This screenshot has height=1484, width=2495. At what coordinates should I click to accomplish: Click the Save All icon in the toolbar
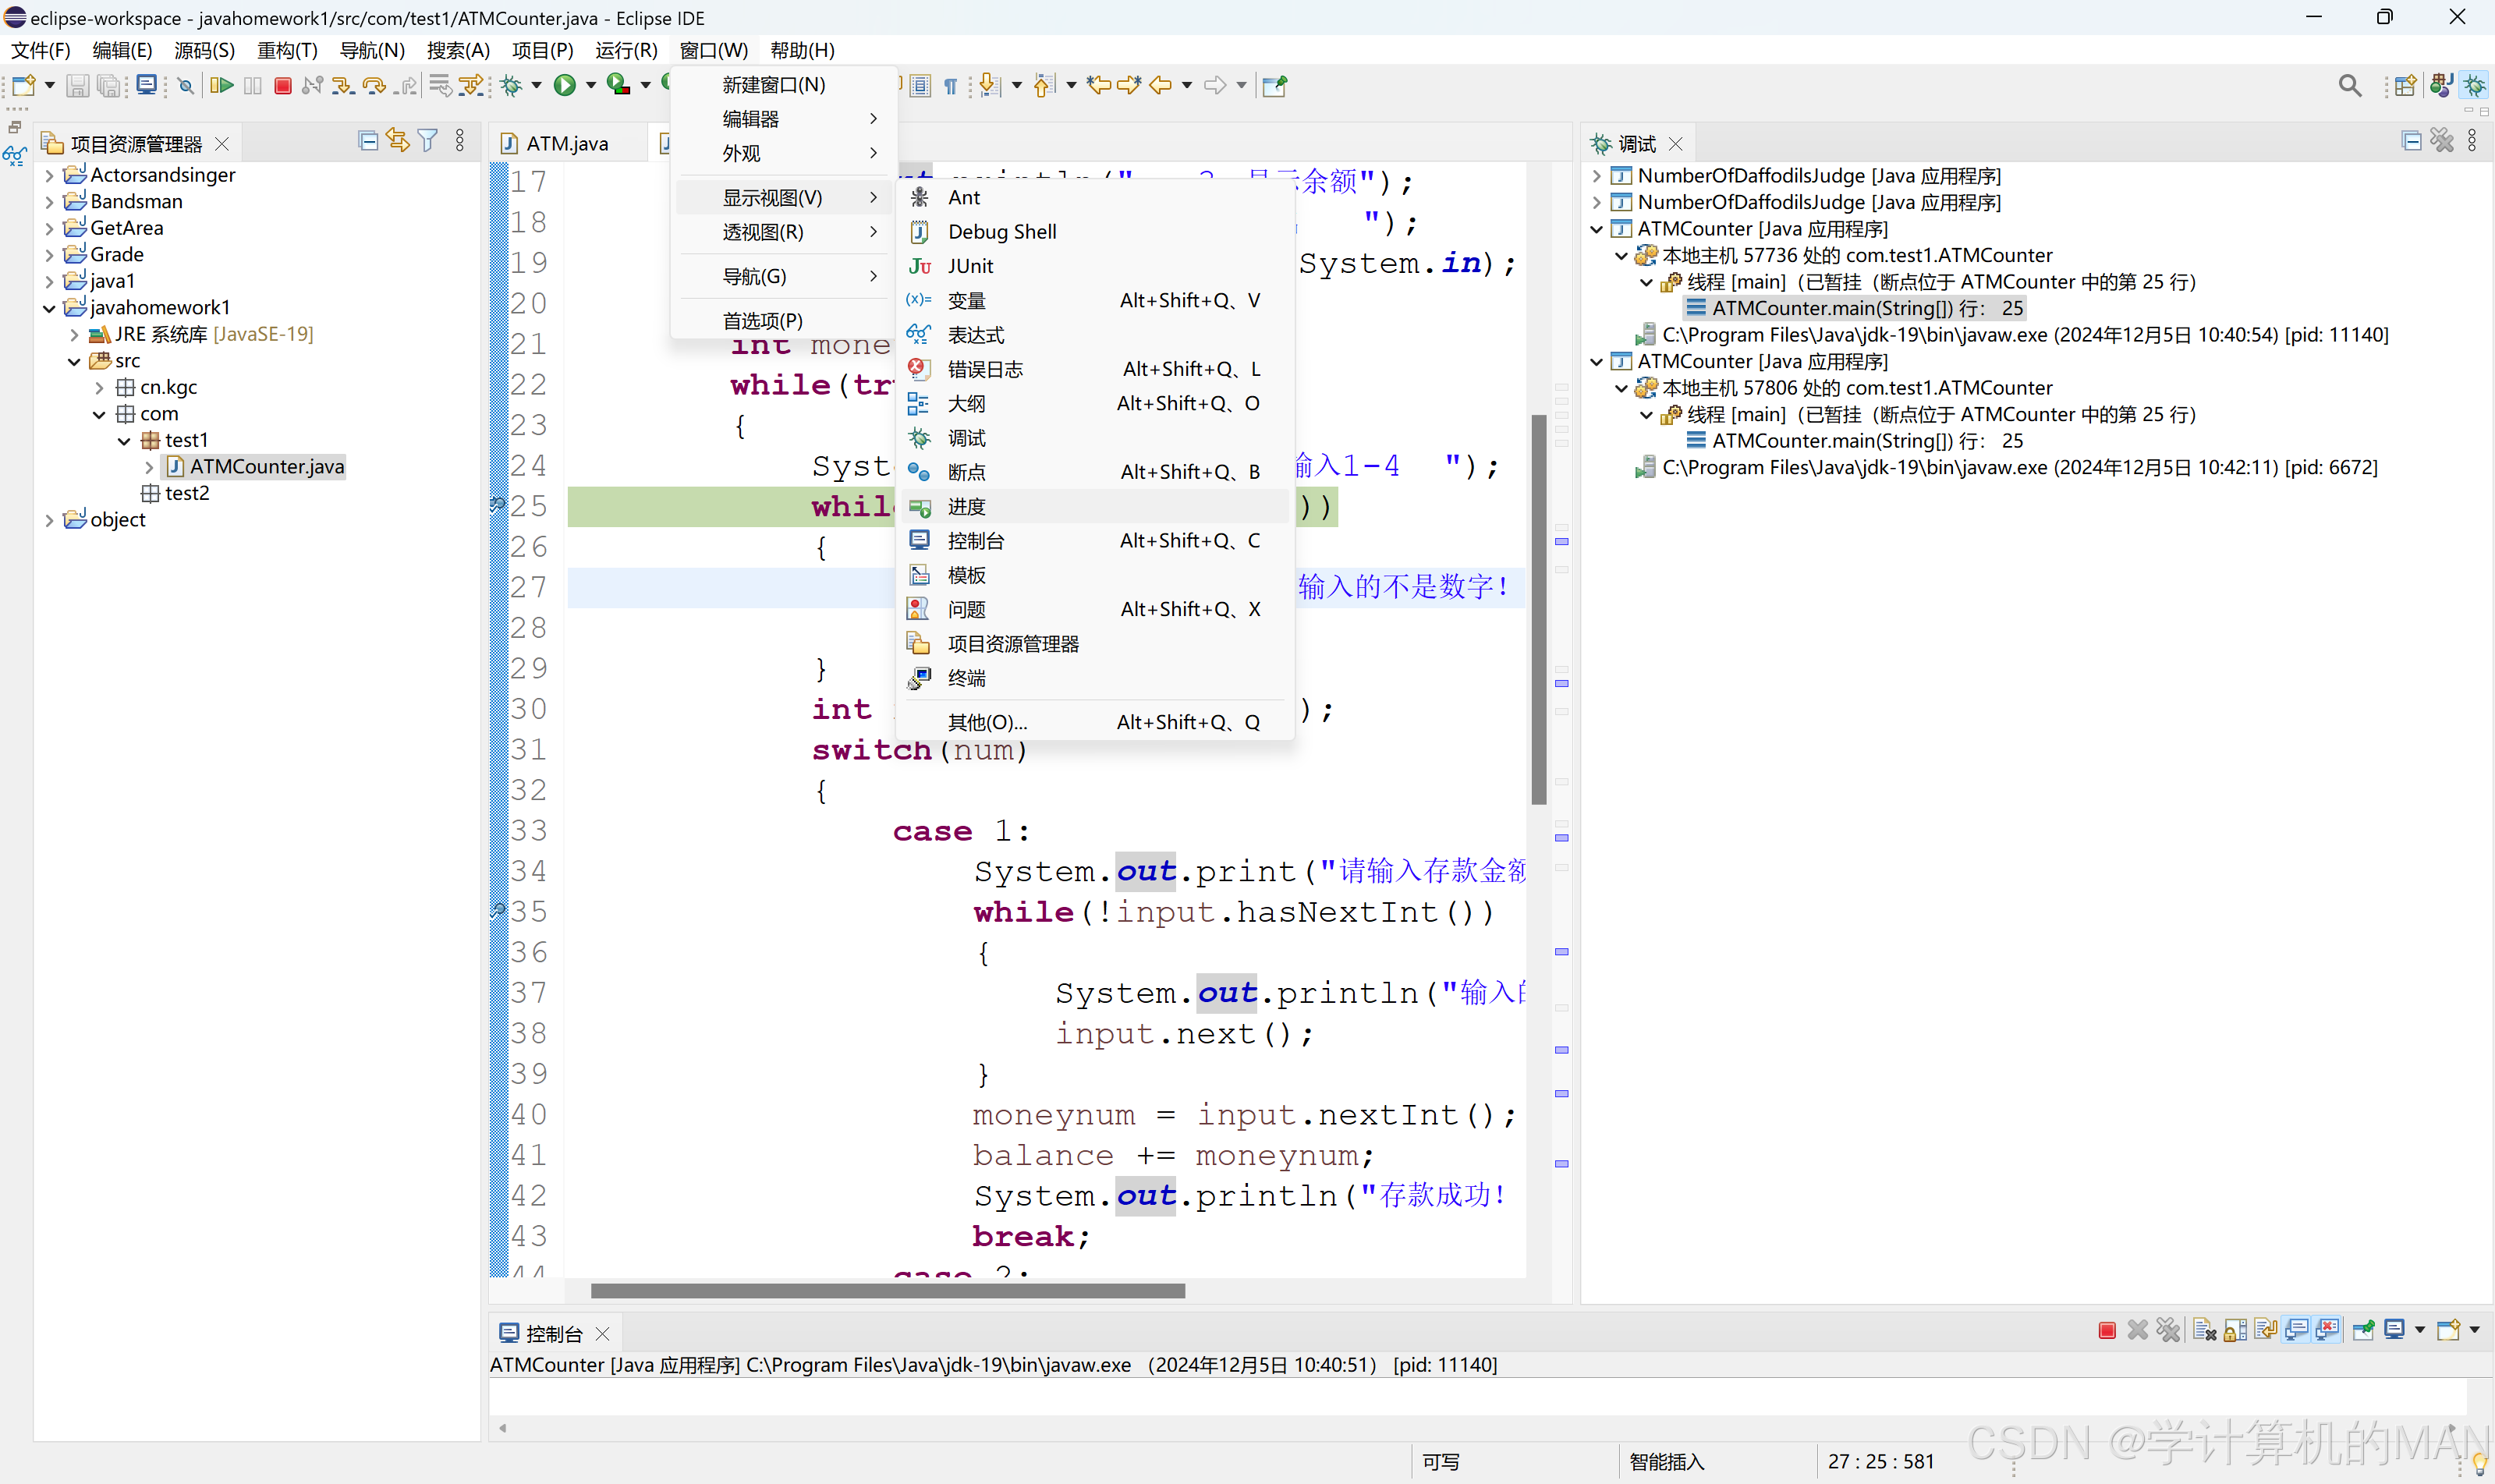108,86
